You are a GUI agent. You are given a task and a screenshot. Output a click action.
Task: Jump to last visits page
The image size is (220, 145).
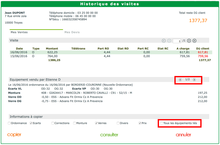pos(195,41)
